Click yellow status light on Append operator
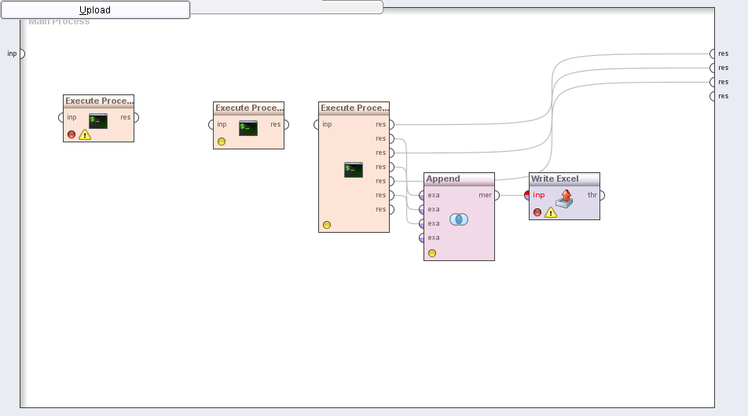 tap(432, 253)
